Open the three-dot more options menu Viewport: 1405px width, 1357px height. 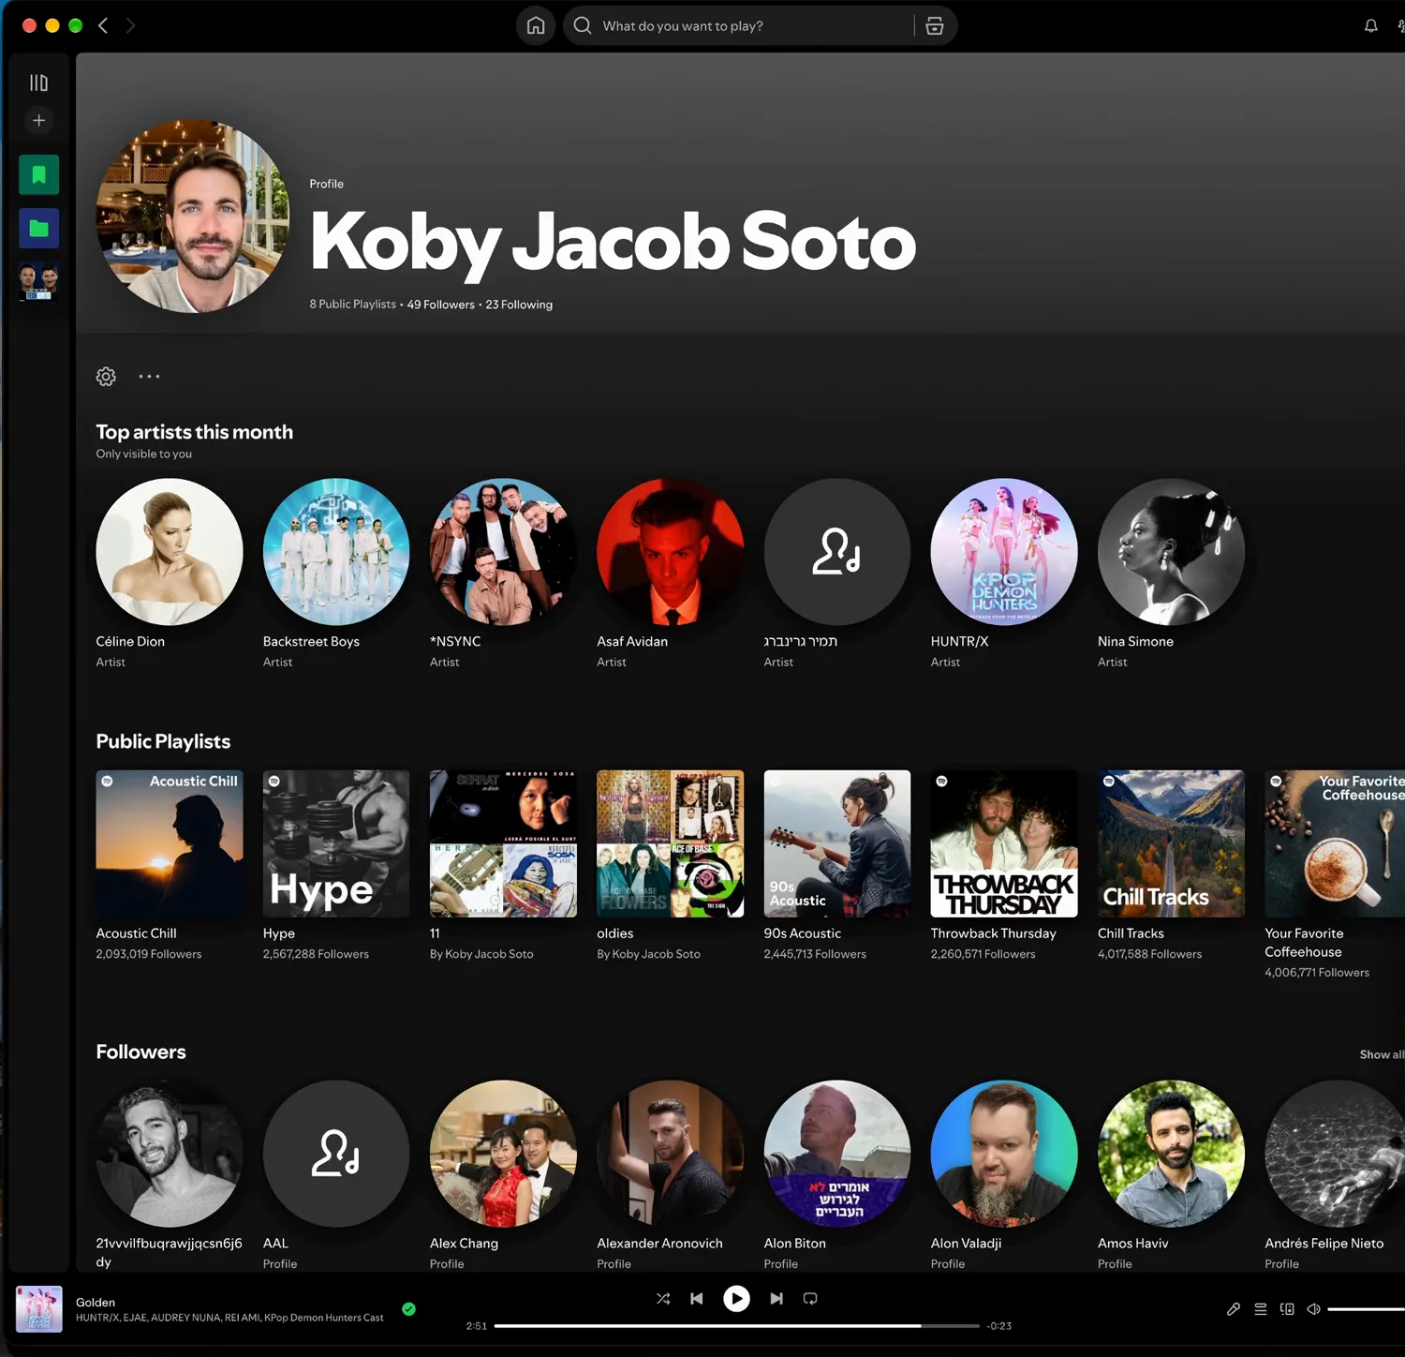(149, 376)
